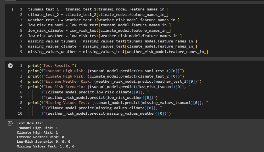Image resolution: width=264 pixels, height=152 pixels.
Task: Click code line assigning weather_test_3
Action: tap(104, 20)
